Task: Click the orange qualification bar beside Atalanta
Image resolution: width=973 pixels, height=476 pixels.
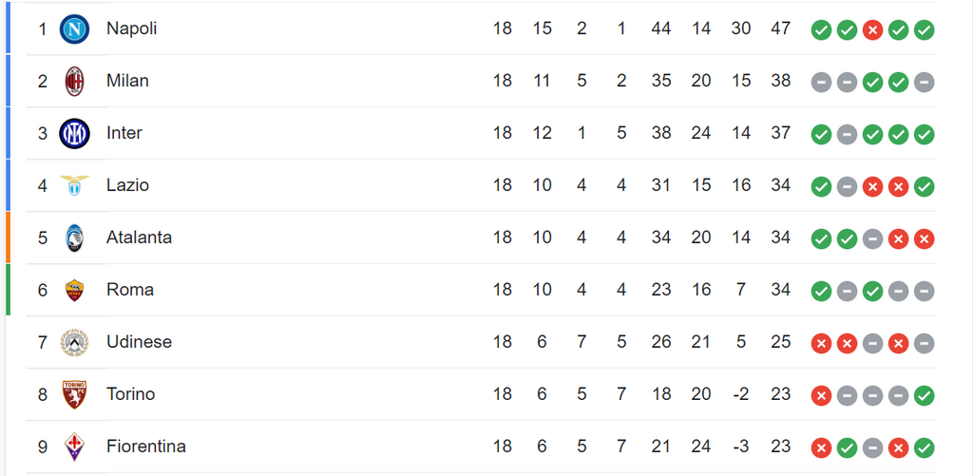Action: click(8, 238)
